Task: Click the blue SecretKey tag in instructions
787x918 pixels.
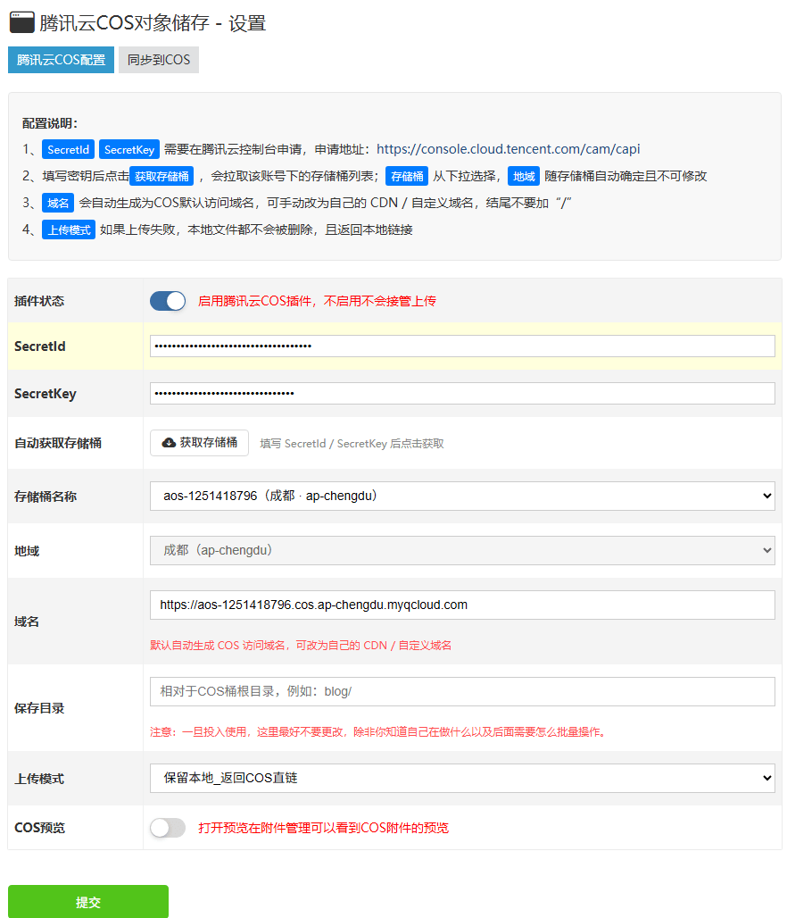Action: tap(129, 149)
